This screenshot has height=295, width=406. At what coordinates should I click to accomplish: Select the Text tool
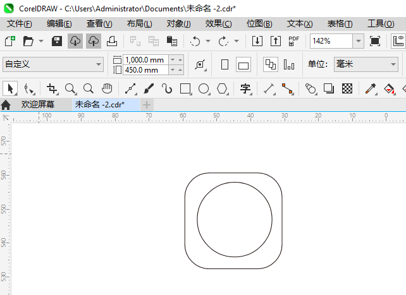[245, 89]
